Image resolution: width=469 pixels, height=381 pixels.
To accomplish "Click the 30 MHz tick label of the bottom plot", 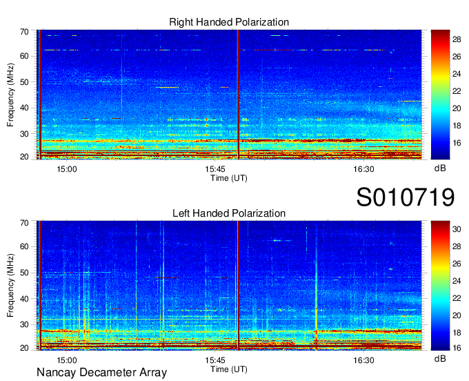I will pyautogui.click(x=24, y=324).
